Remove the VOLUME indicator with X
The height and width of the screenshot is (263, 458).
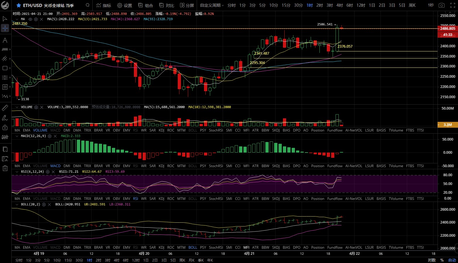(42, 107)
